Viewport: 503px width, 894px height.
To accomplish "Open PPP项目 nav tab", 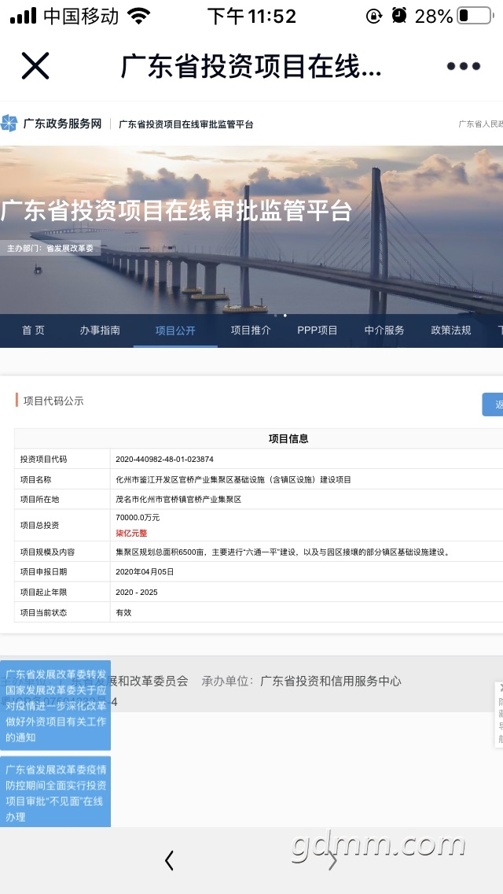I will click(x=318, y=330).
